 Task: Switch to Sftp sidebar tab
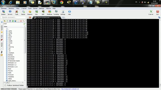pos(2,53)
